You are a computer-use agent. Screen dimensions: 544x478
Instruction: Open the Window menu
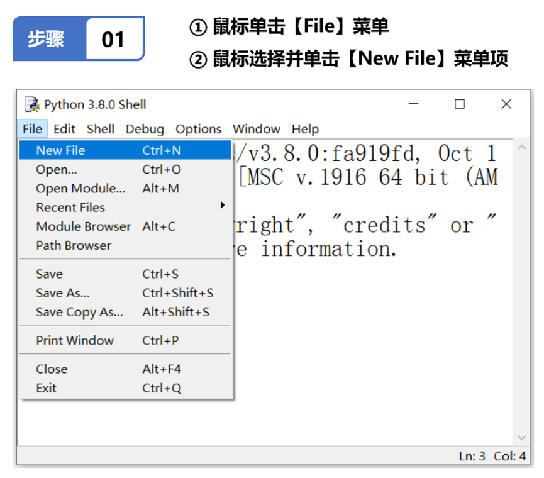257,129
